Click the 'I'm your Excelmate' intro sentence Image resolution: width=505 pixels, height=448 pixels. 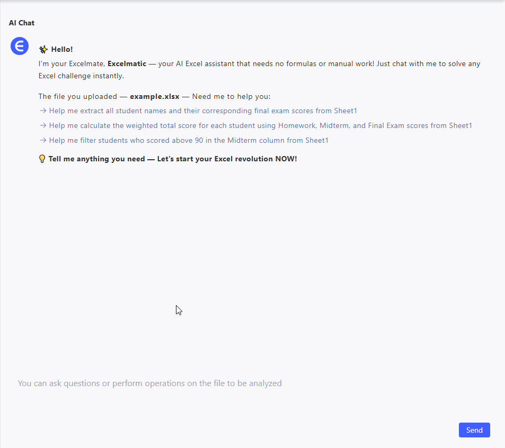point(72,64)
